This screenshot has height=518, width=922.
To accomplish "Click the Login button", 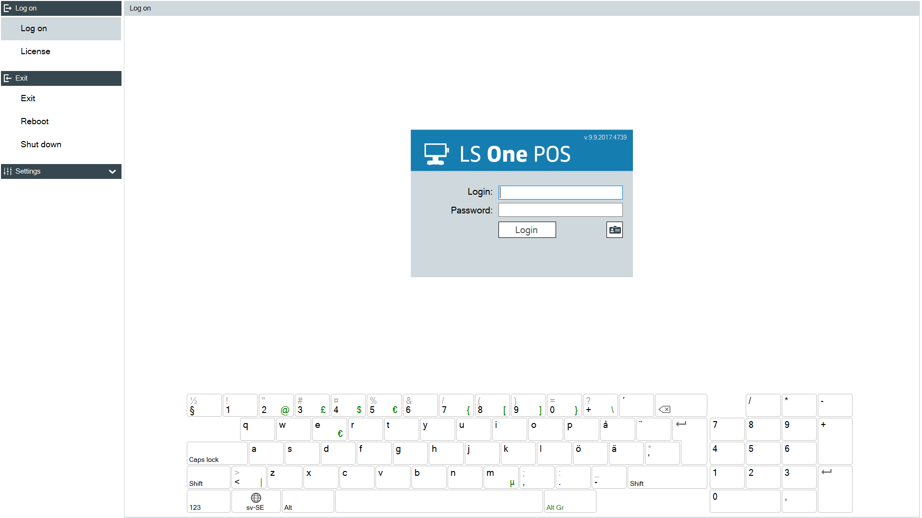I will pyautogui.click(x=527, y=230).
